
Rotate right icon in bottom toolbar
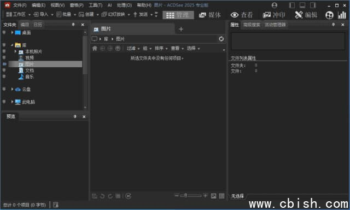pos(110,196)
